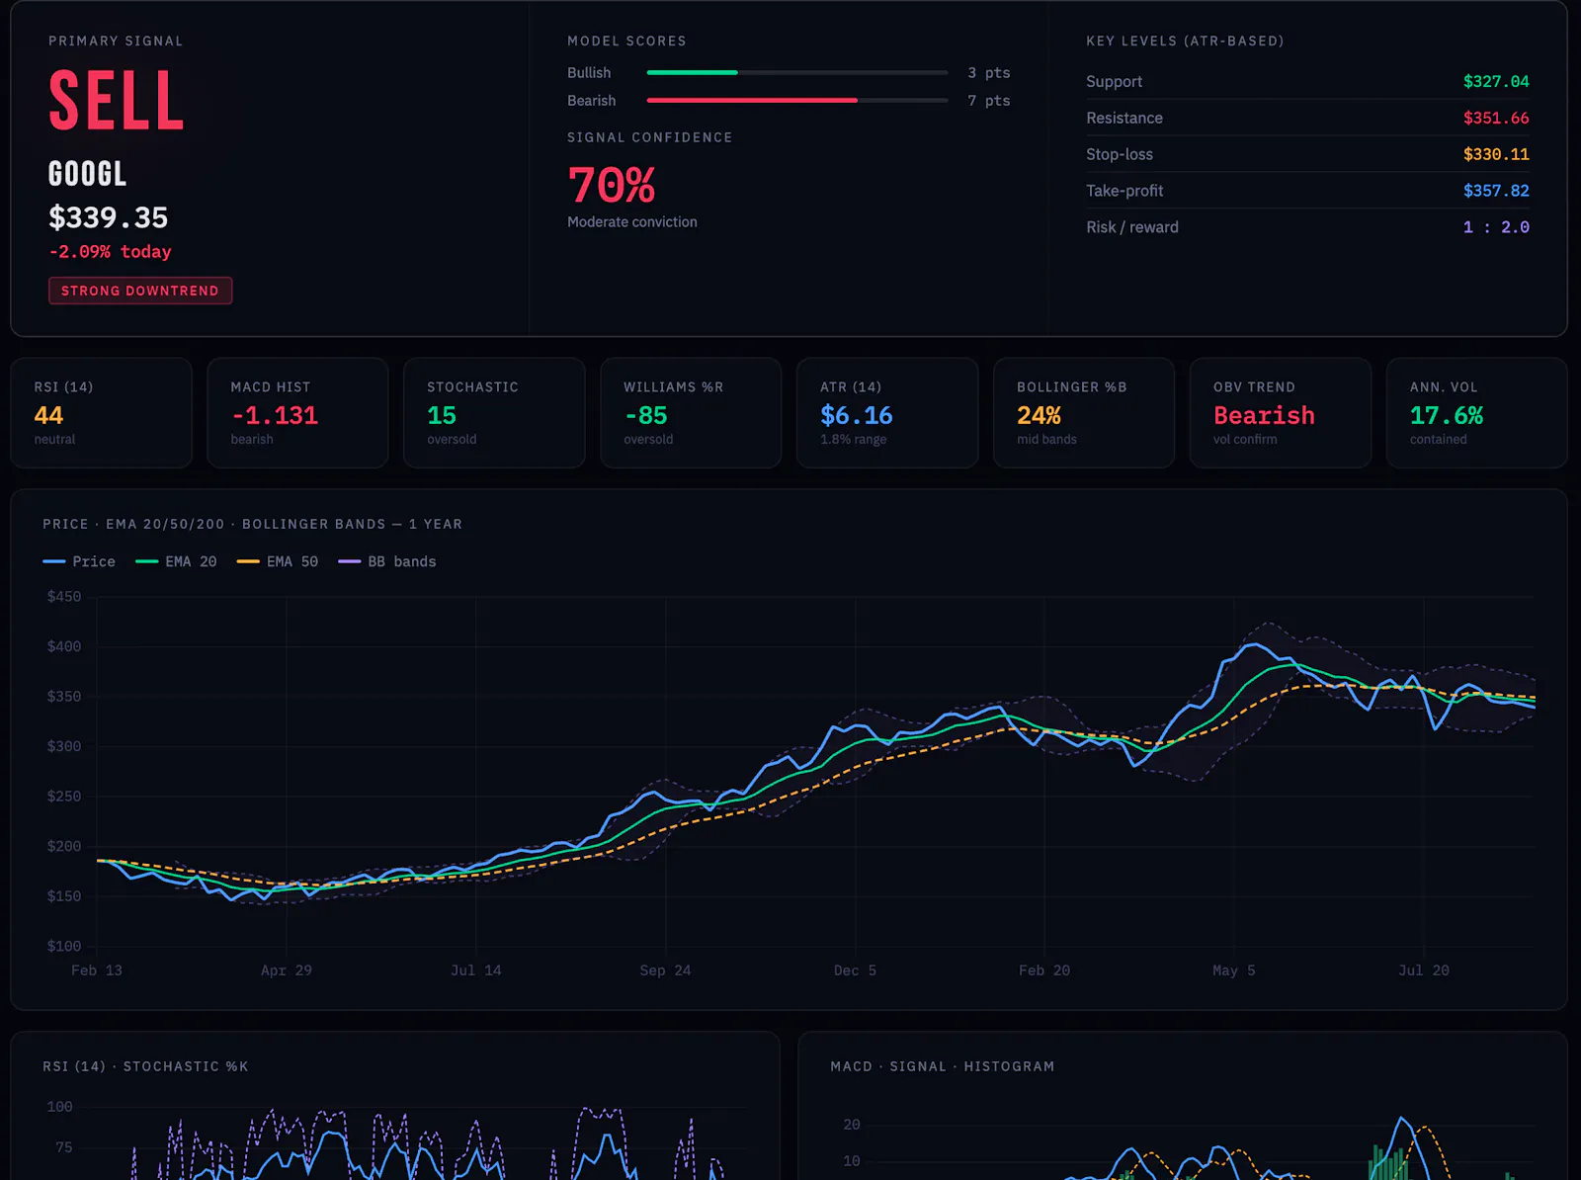Open the MACD HIST indicator card

(x=297, y=413)
